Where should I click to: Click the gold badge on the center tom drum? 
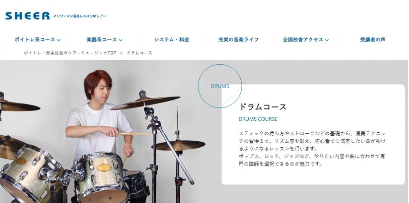click(x=104, y=168)
